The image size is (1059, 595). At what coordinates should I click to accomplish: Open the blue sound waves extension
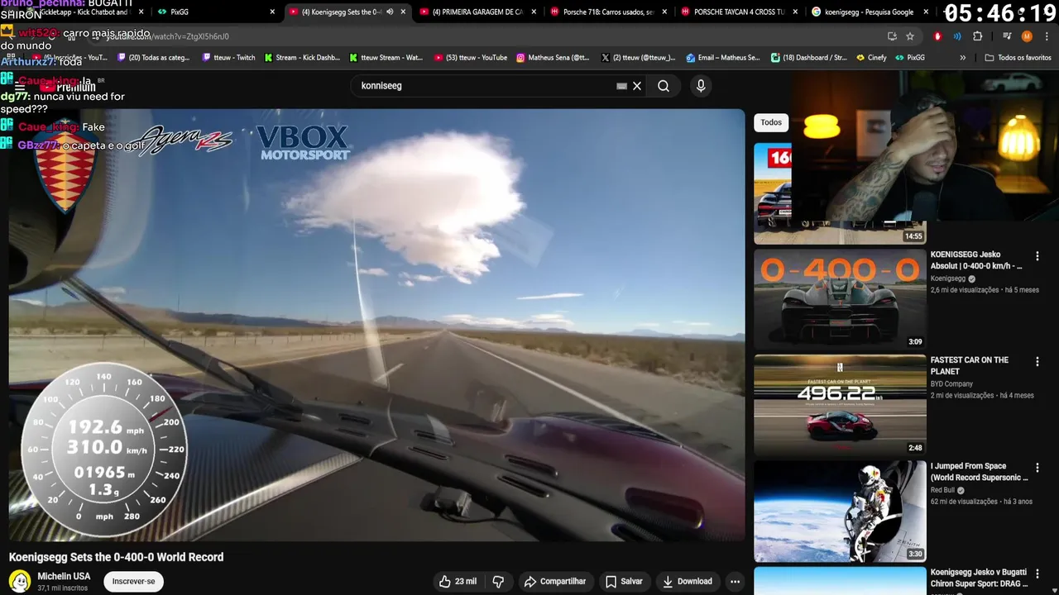(x=957, y=36)
